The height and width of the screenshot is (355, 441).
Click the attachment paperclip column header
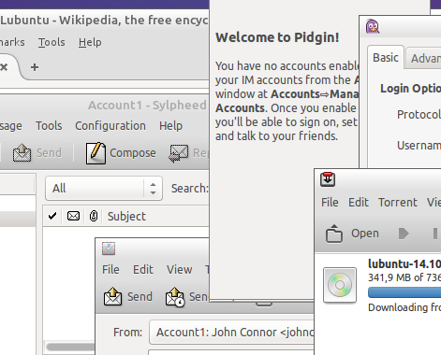[x=94, y=216]
